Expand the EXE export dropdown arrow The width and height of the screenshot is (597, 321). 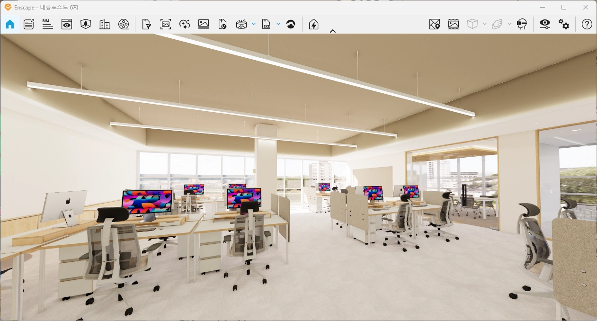tap(278, 24)
